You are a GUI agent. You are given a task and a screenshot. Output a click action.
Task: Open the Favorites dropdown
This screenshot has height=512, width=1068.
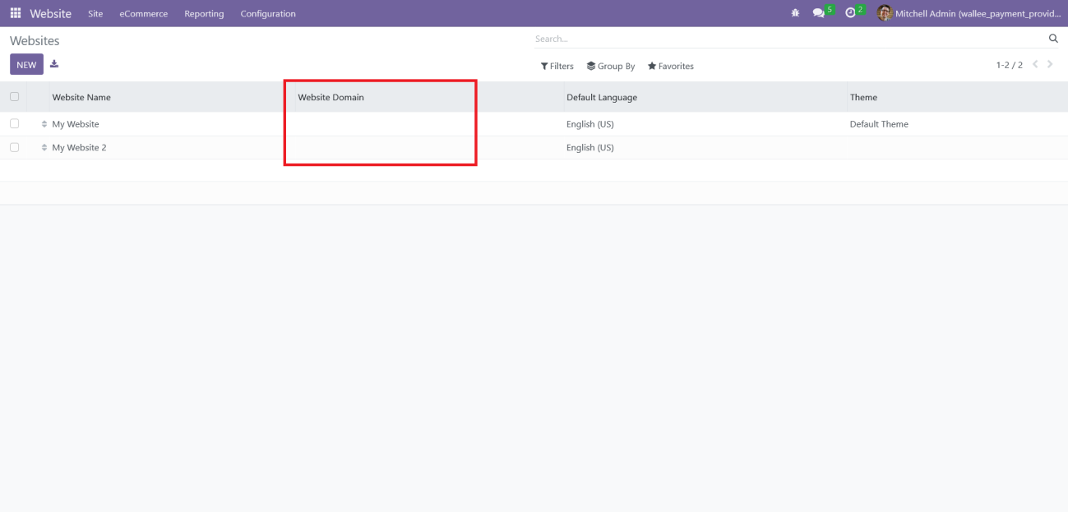tap(670, 67)
